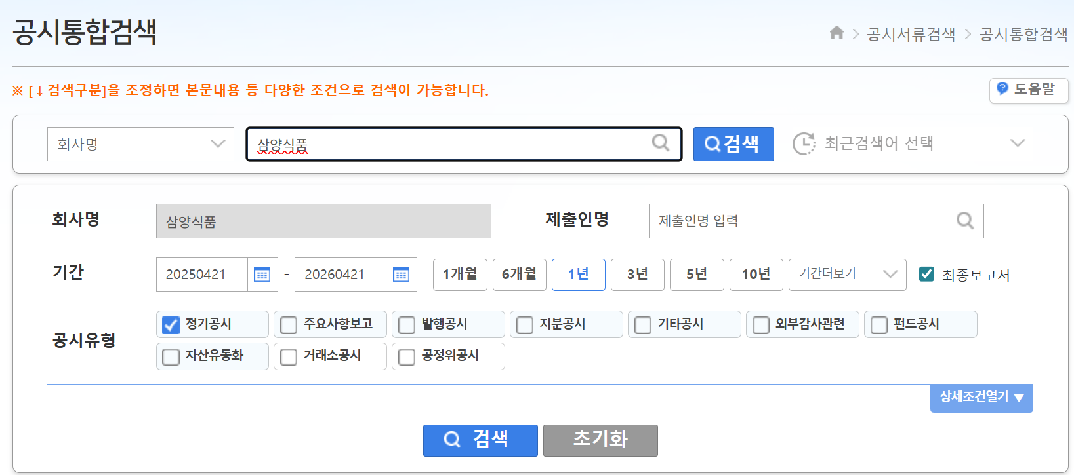The height and width of the screenshot is (475, 1074).
Task: Go to home via breadcrumb house icon
Action: click(836, 33)
